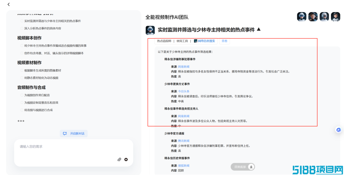Check 将音频与视频进行合成 task box
This screenshot has width=344, height=175.
point(22,110)
